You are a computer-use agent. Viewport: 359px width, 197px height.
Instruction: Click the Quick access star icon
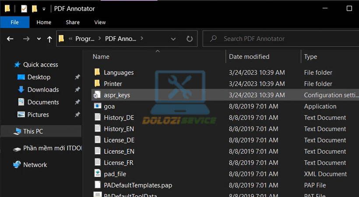click(x=17, y=64)
